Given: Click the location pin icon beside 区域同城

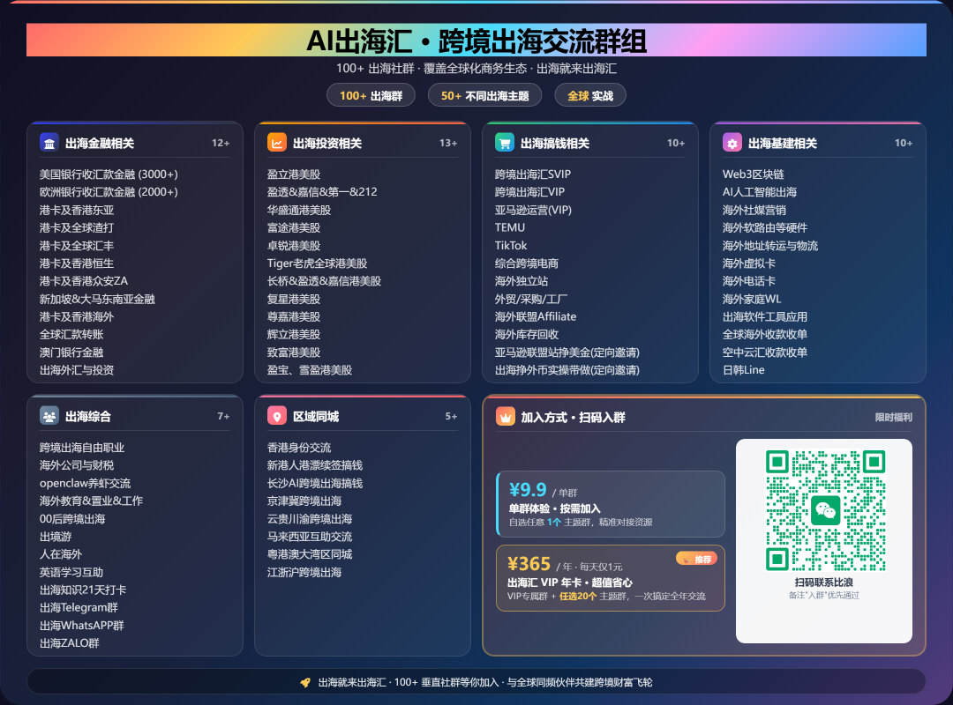Looking at the screenshot, I should (x=276, y=416).
